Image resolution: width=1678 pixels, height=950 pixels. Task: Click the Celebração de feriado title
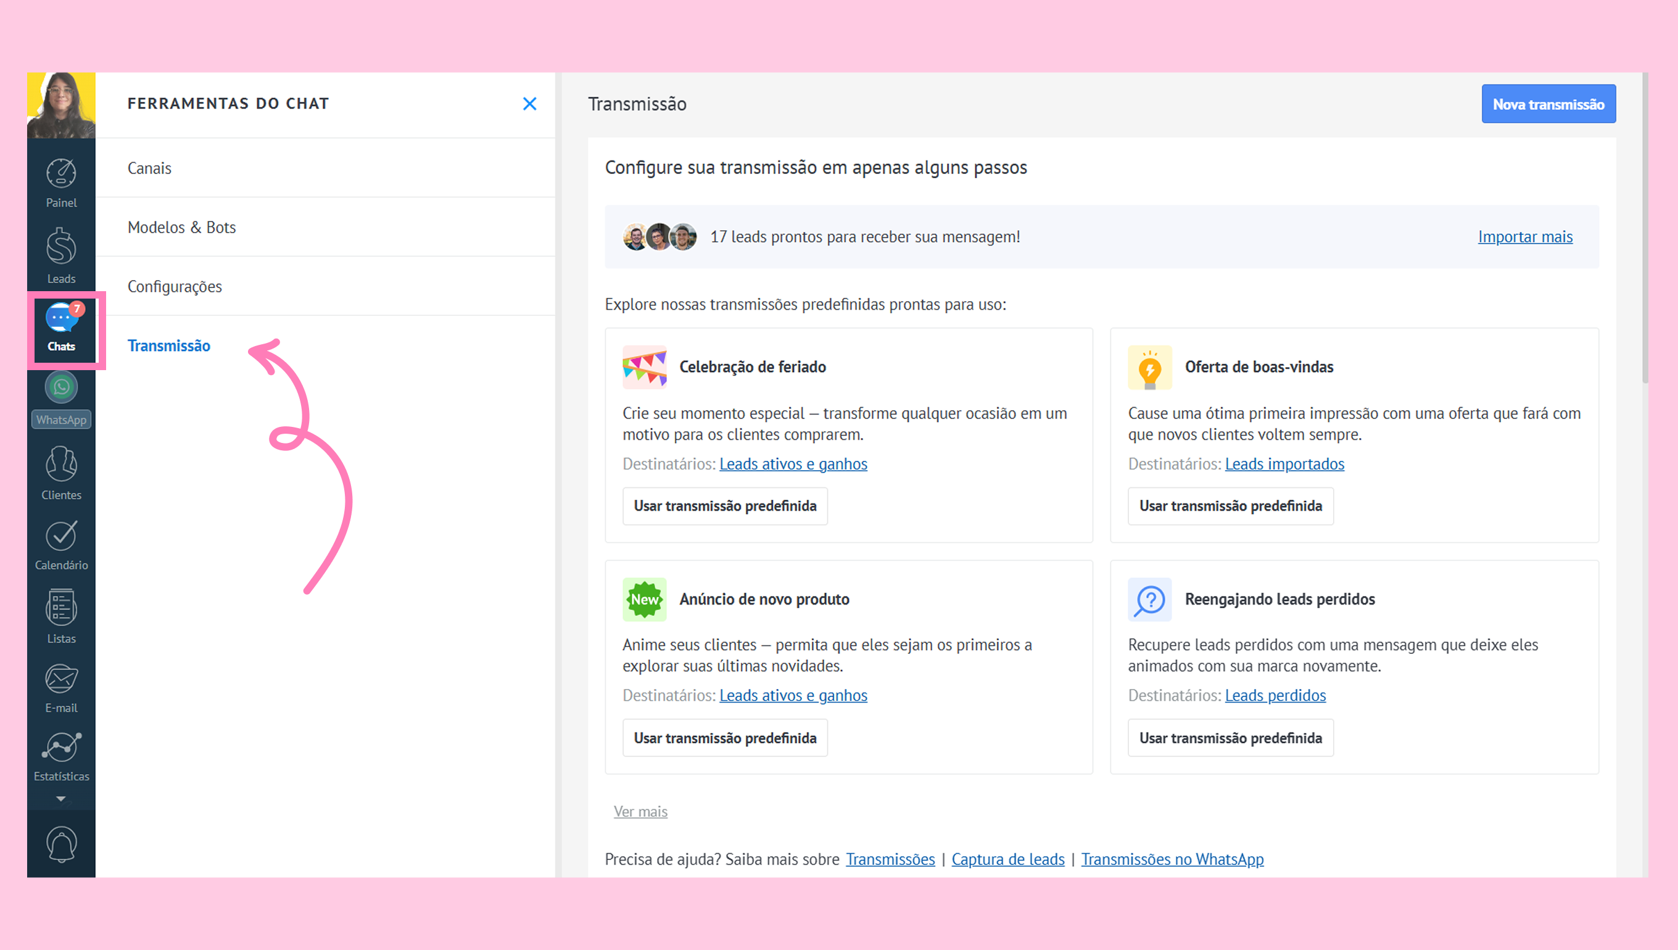click(752, 366)
